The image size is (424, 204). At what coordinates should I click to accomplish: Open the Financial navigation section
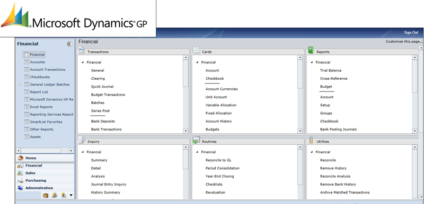[x=45, y=165]
